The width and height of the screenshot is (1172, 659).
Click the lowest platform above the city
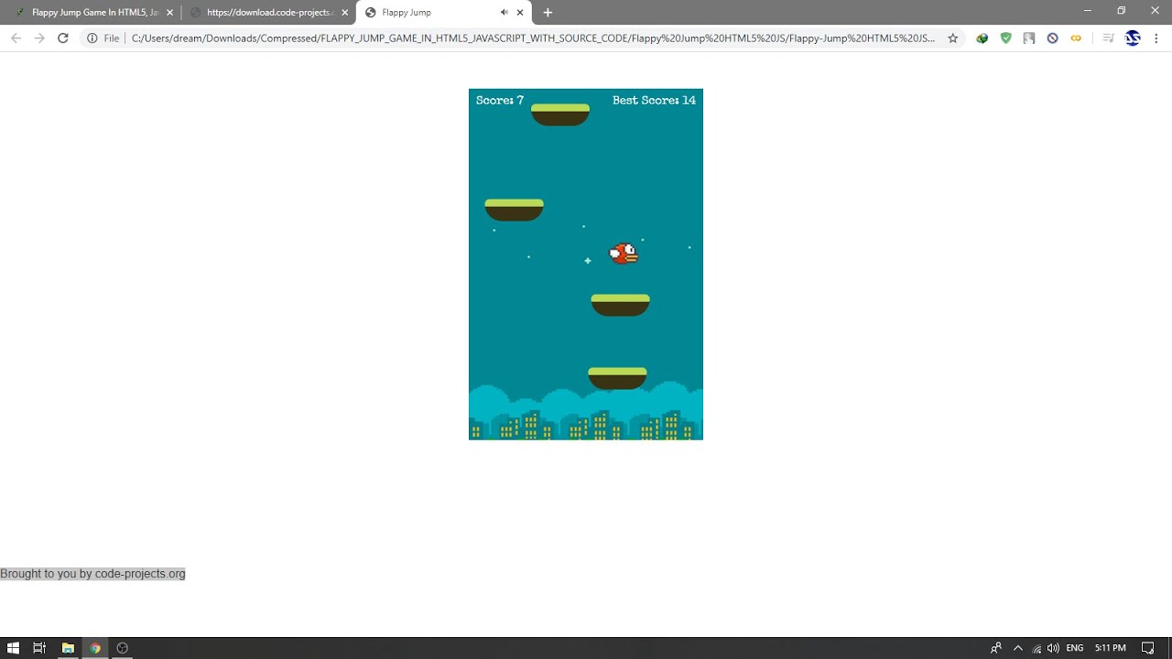coord(617,378)
